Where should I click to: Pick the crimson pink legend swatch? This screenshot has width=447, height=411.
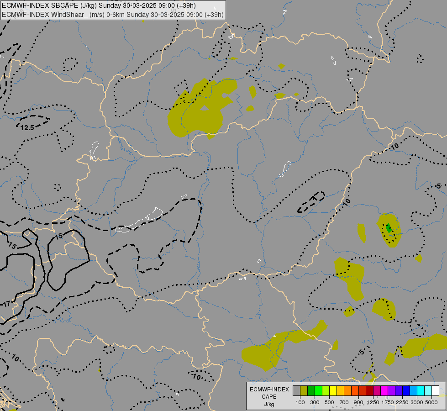point(377,391)
